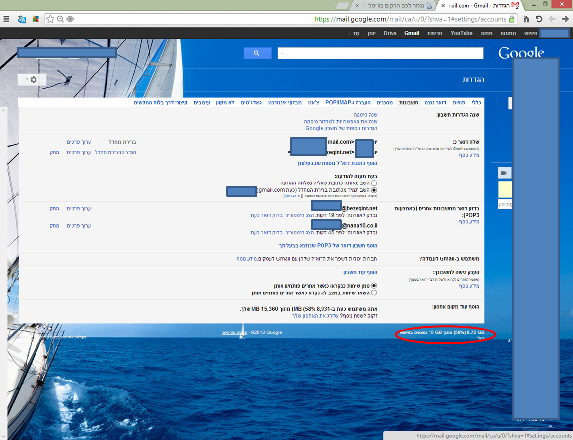Click the 'הוסף עוד חשבון' link
Screen dimensions: 573x440
[x=360, y=272]
